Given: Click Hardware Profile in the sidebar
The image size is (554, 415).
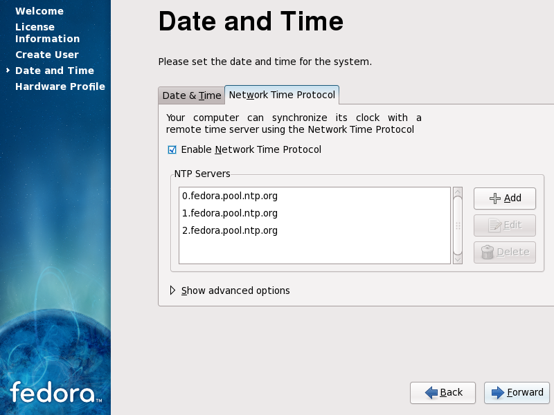Looking at the screenshot, I should pyautogui.click(x=60, y=86).
